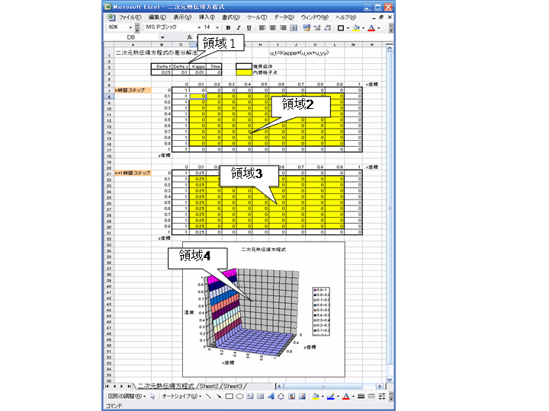Apply the red Font Color in formatting toolbar
549x411 pixels.
point(371,27)
